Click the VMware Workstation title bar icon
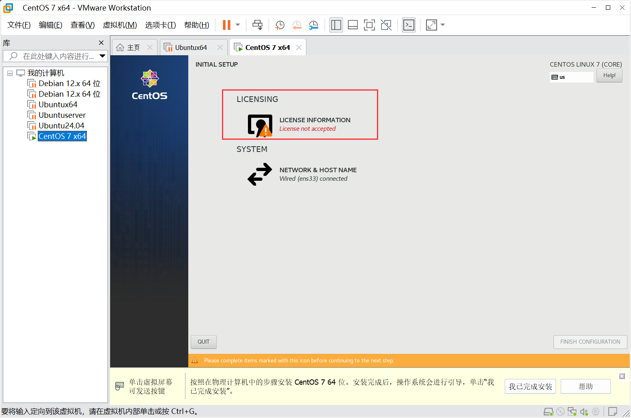 [x=8, y=8]
